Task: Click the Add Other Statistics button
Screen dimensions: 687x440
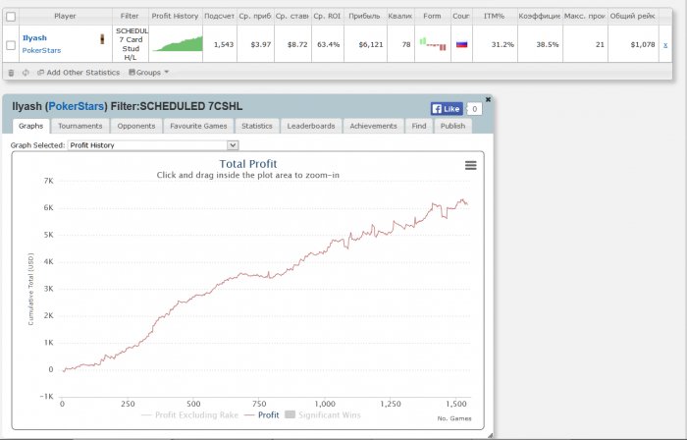Action: click(79, 73)
